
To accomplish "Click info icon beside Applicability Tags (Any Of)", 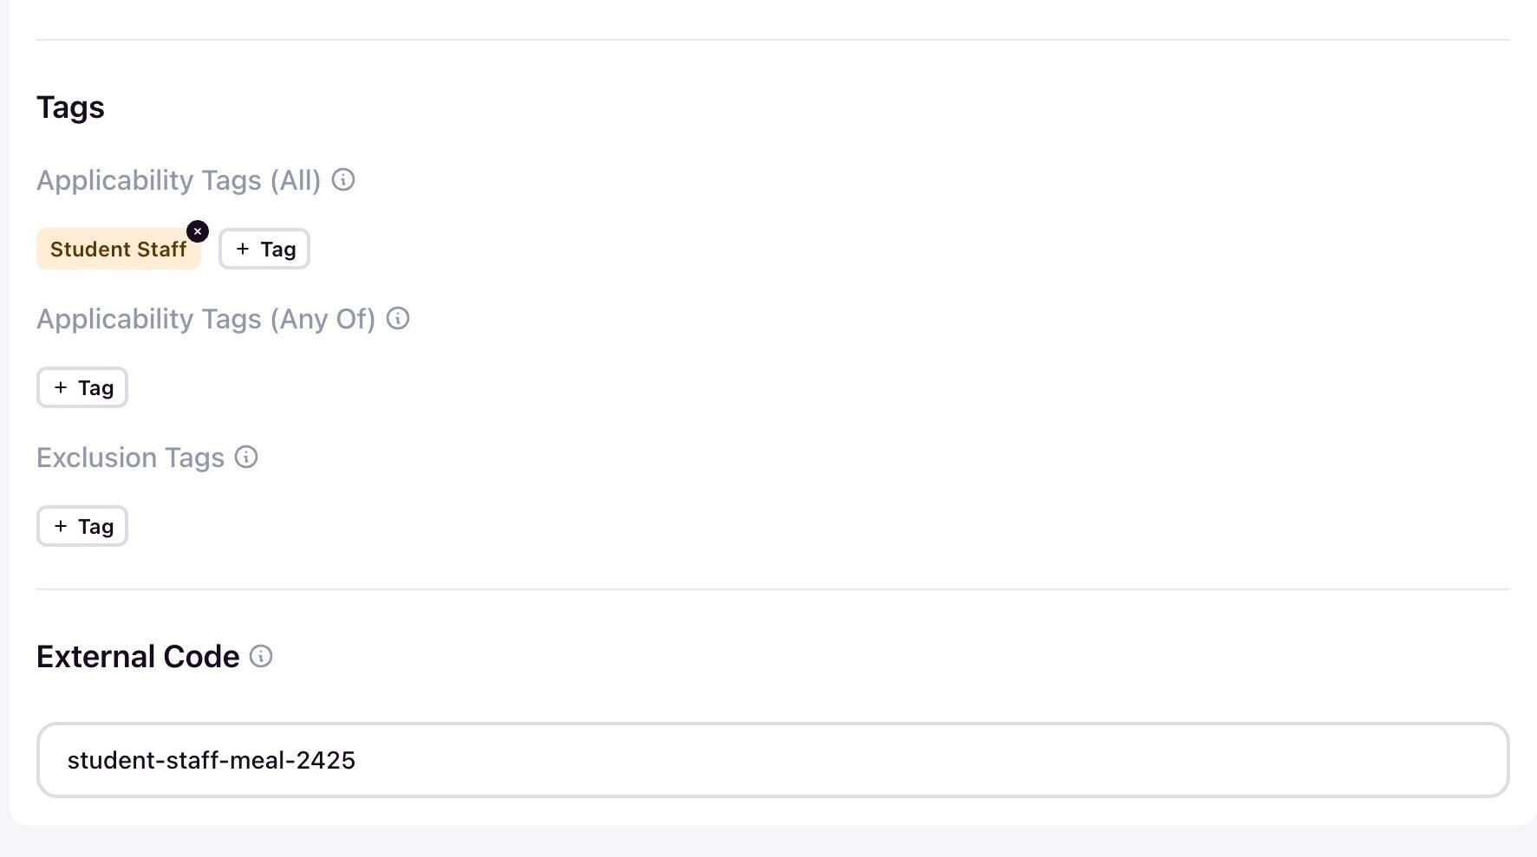I will (398, 318).
